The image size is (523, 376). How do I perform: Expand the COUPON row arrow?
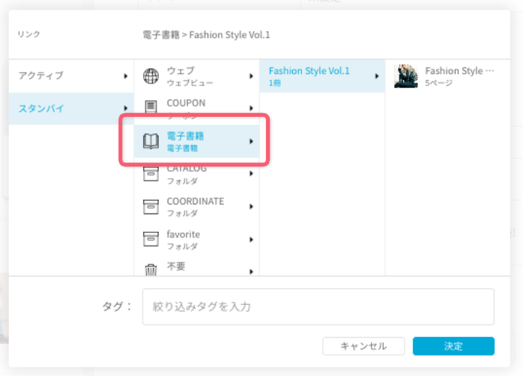point(251,108)
